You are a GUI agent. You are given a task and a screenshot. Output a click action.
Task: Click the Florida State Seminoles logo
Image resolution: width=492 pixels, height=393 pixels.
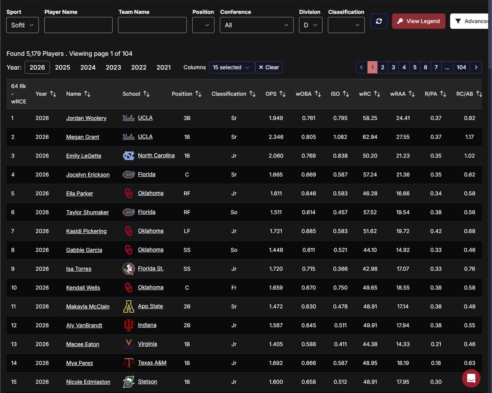point(128,269)
